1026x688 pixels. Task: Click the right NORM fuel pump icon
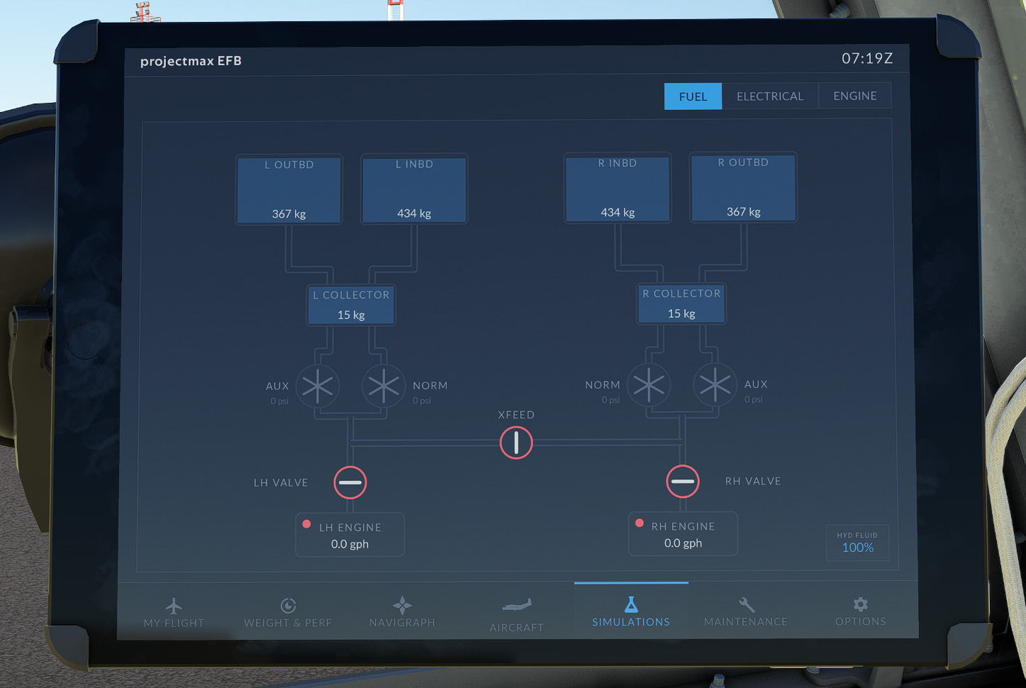tap(649, 385)
